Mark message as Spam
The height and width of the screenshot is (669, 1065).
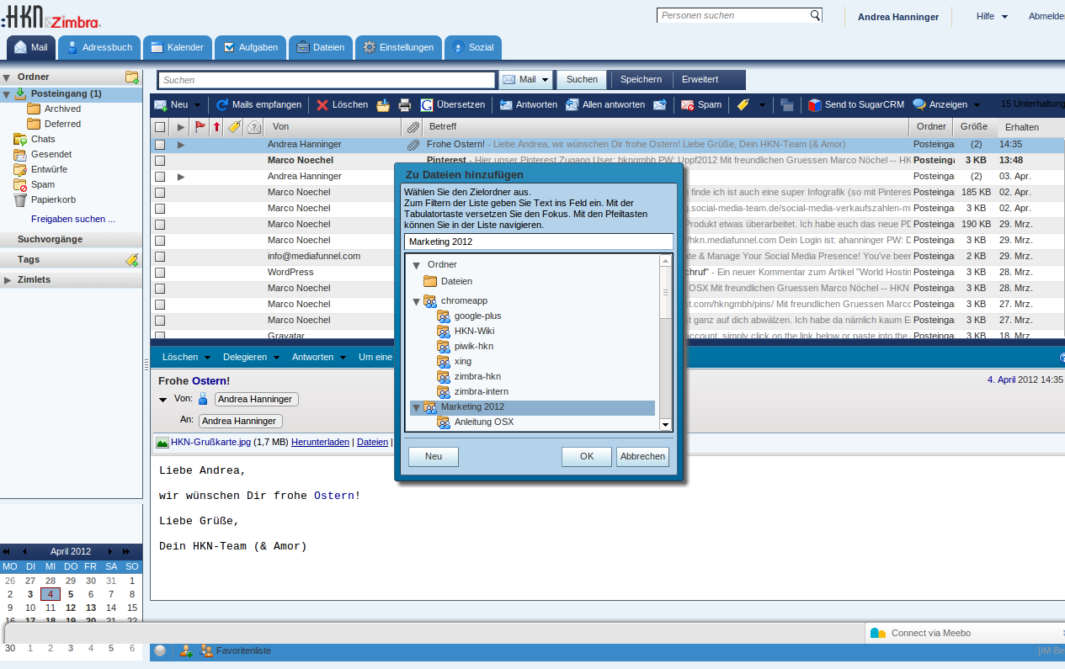700,105
